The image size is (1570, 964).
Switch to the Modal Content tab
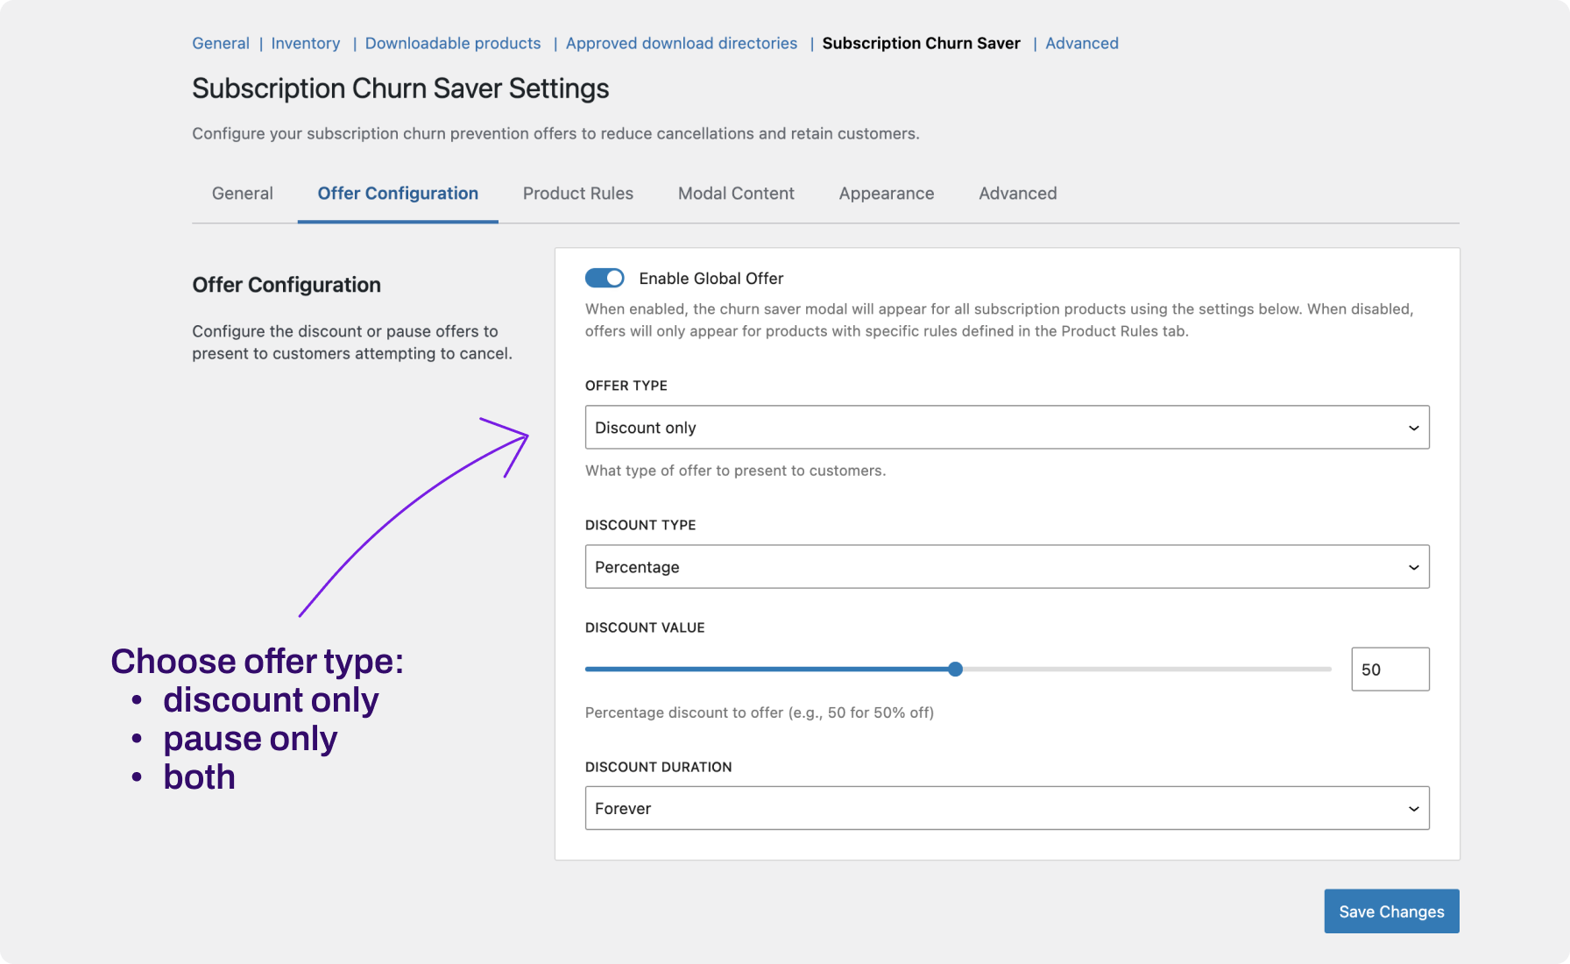coord(736,194)
